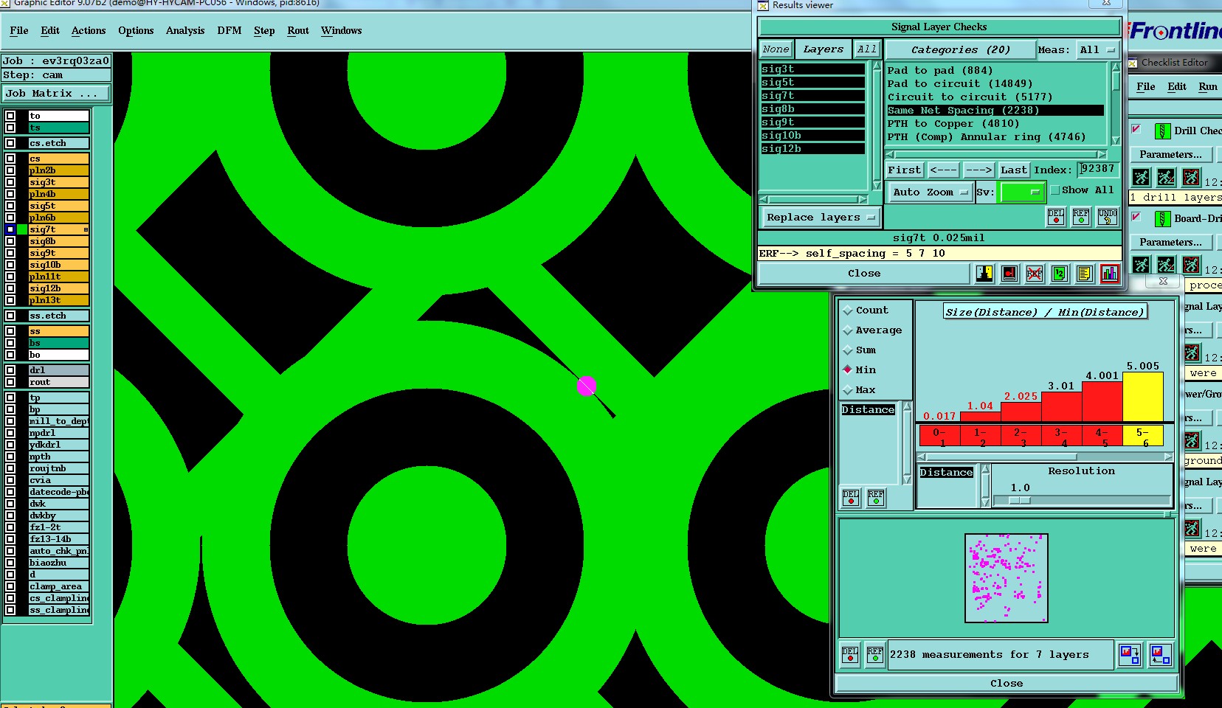Click the First result button
This screenshot has width=1222, height=708.
[905, 170]
